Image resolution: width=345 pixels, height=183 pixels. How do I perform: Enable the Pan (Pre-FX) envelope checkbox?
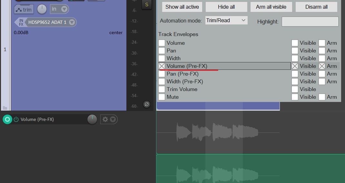click(162, 74)
